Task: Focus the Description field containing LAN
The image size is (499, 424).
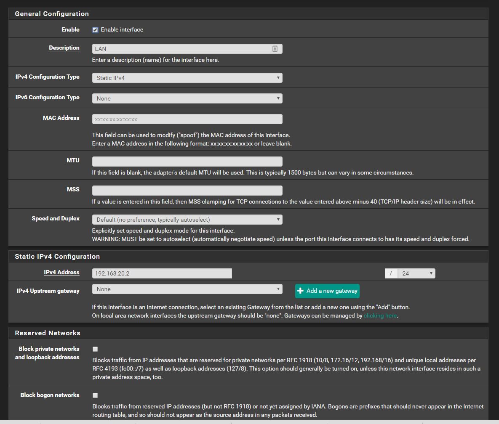Action: (x=187, y=49)
